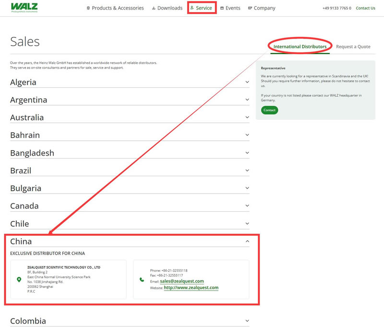Expand the Australia section chevron
384x329 pixels.
[x=247, y=118]
